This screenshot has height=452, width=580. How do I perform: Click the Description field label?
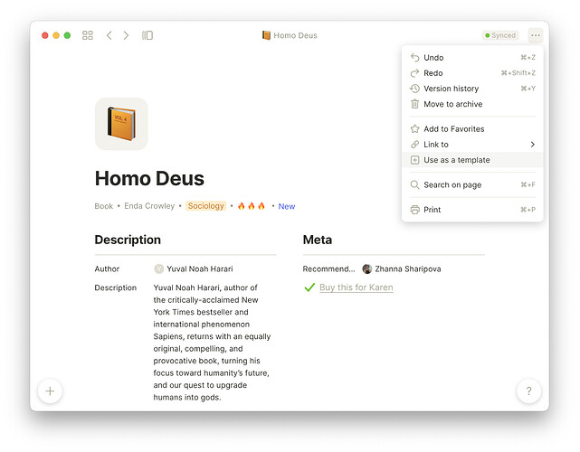point(116,287)
